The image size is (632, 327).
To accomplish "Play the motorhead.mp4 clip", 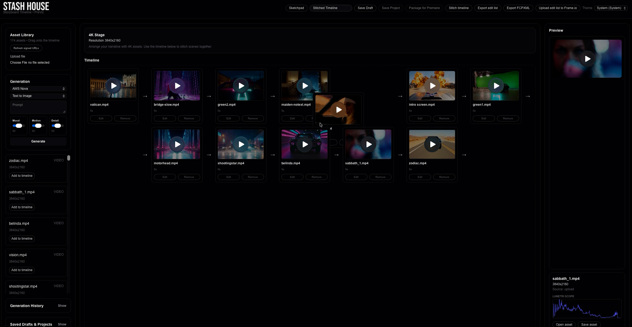I will [x=177, y=144].
